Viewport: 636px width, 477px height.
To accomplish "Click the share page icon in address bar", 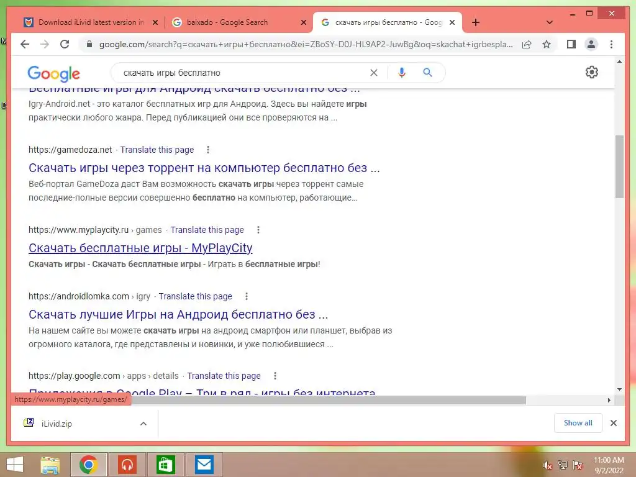I will point(527,44).
